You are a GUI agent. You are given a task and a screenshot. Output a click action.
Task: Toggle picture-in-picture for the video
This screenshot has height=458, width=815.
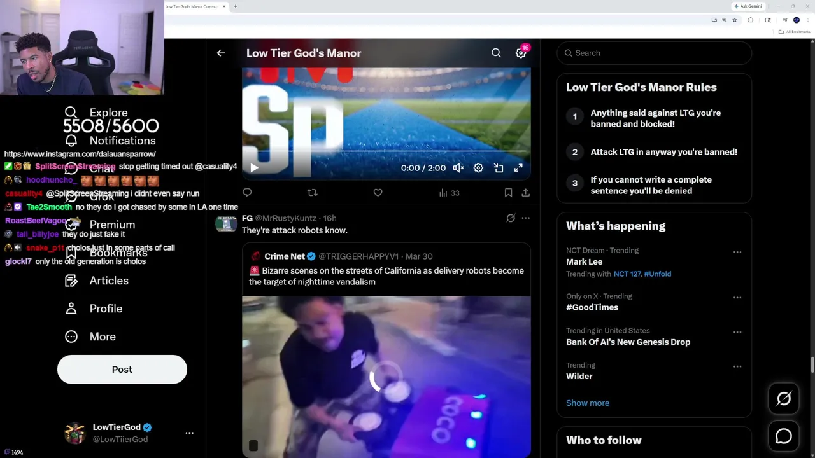click(499, 168)
